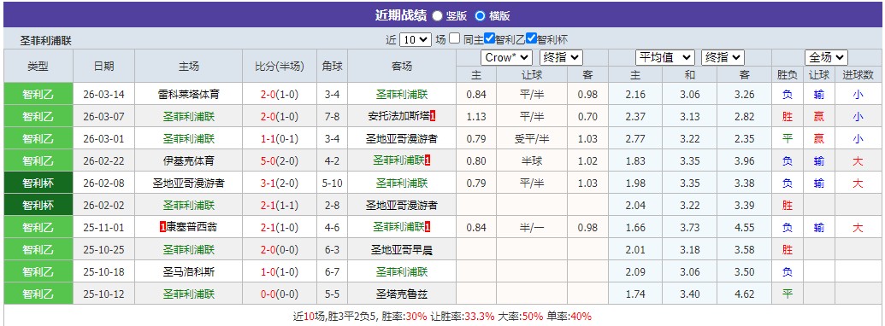Click the corner count 2-8
This screenshot has height=326, width=885.
pos(332,206)
